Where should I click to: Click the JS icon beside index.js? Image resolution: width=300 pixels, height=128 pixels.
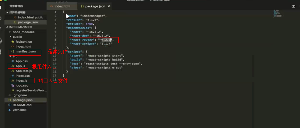point(13,81)
